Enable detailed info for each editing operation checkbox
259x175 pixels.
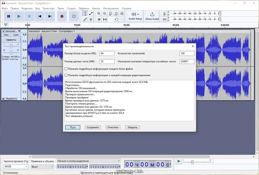click(66, 75)
